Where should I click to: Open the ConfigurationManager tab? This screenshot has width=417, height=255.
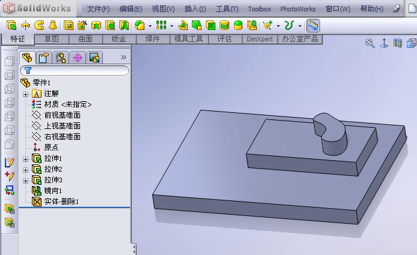pos(61,58)
